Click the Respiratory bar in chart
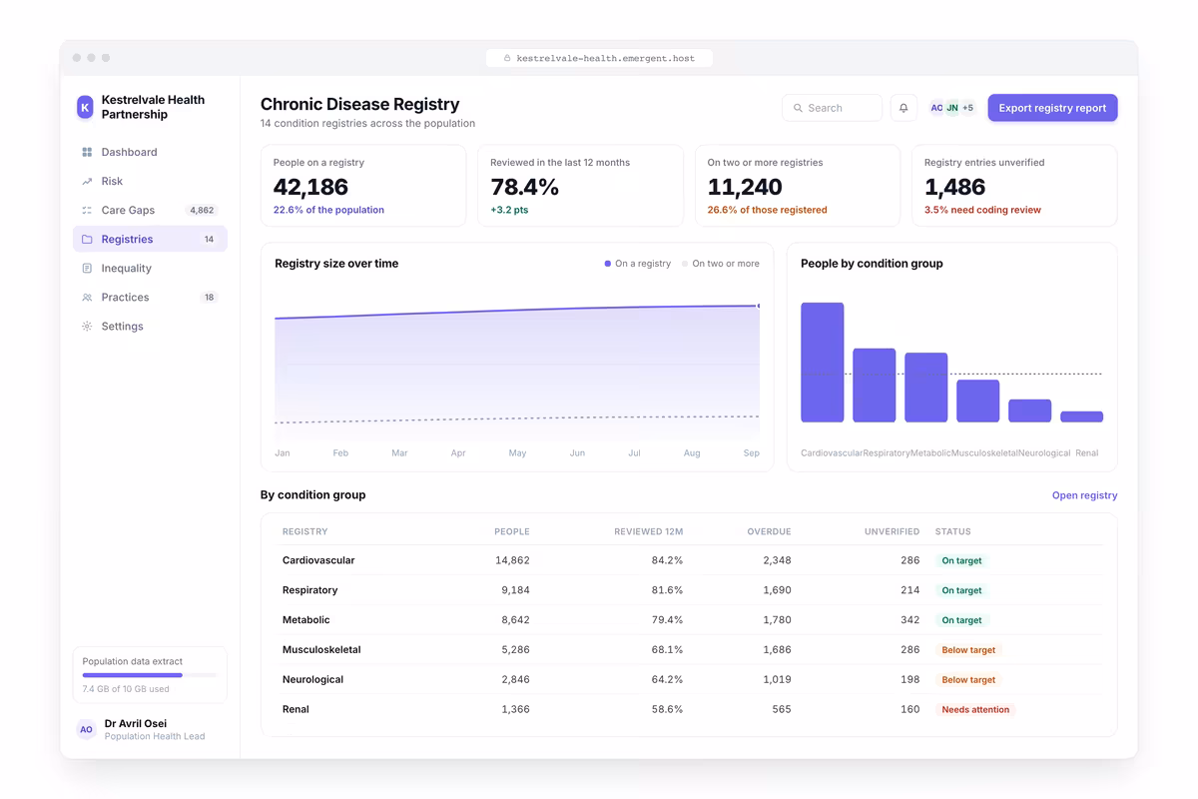 pyautogui.click(x=875, y=386)
